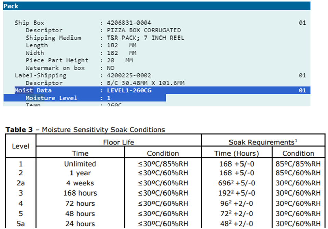Select the highlighted Moist Data row

click(x=33, y=90)
